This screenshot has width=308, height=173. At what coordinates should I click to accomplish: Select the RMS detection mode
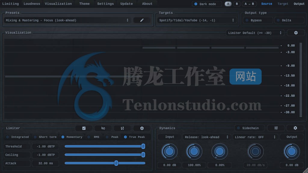click(94, 137)
